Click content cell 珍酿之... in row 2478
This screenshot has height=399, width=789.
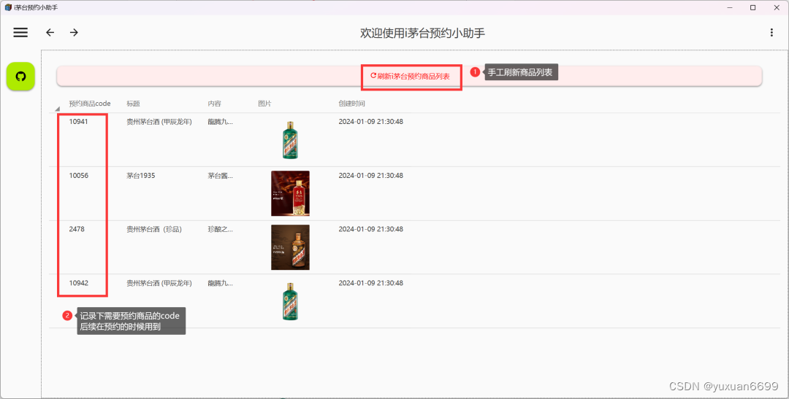pos(221,229)
